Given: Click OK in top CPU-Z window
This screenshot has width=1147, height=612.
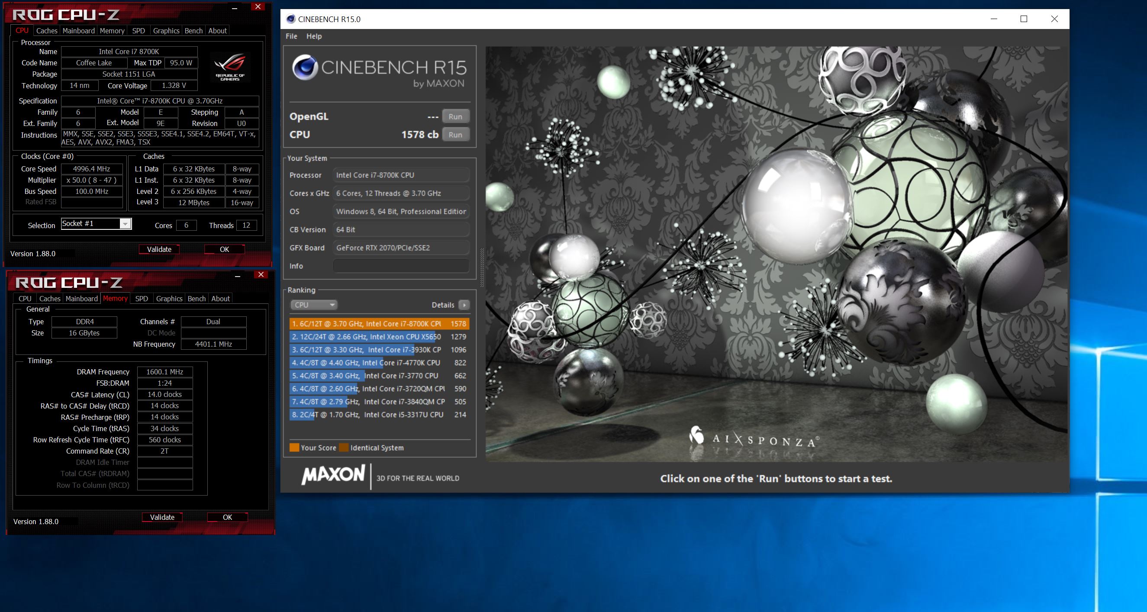Looking at the screenshot, I should click(x=224, y=249).
